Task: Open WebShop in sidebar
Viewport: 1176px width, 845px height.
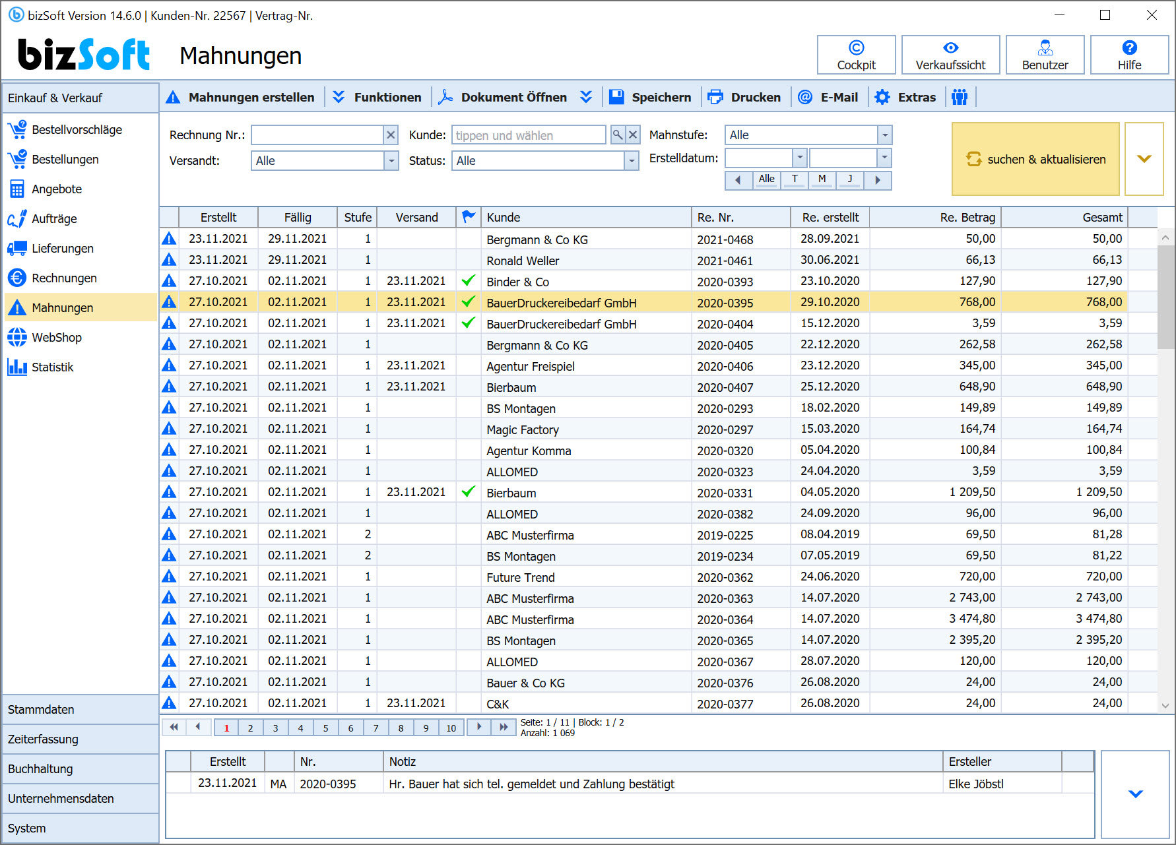Action: (x=79, y=337)
